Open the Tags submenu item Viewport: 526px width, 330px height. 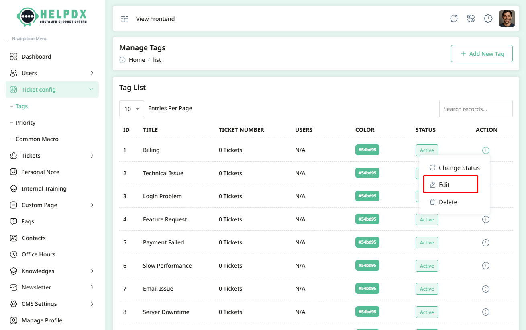pos(22,106)
